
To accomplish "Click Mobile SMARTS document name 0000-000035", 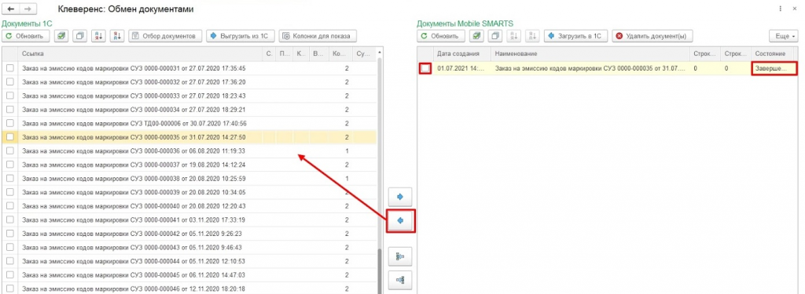I will coord(590,68).
